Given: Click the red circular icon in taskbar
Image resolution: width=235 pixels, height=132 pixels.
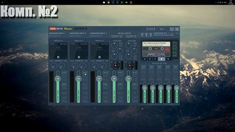Looking at the screenshot, I should click(131, 3).
